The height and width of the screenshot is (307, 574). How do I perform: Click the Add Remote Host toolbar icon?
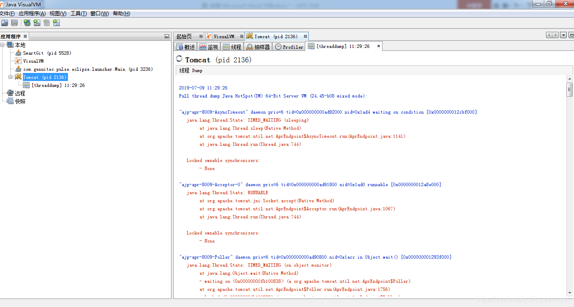click(27, 22)
